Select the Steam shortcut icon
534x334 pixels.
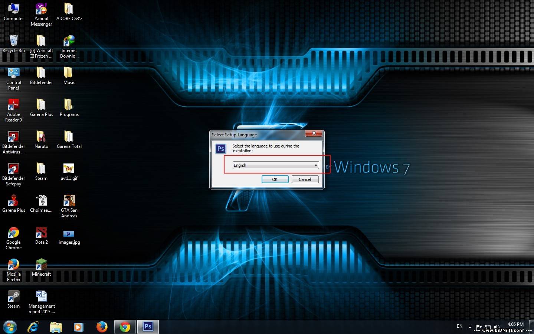point(14,299)
